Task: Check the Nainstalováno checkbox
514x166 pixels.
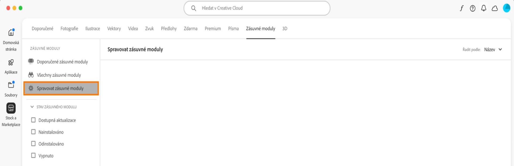Action: [x=33, y=132]
